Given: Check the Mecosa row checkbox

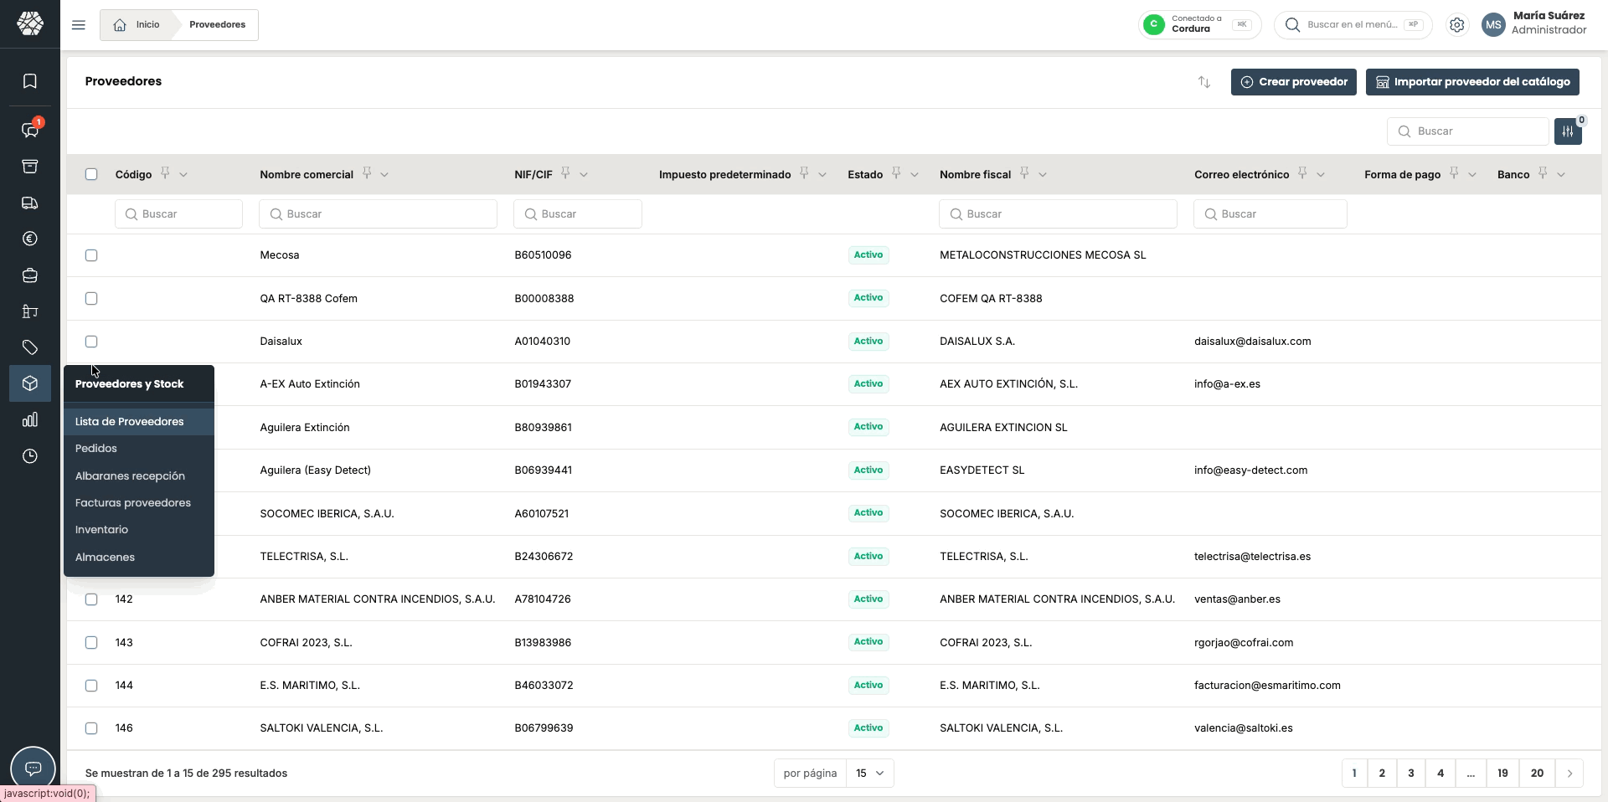Looking at the screenshot, I should coord(91,255).
